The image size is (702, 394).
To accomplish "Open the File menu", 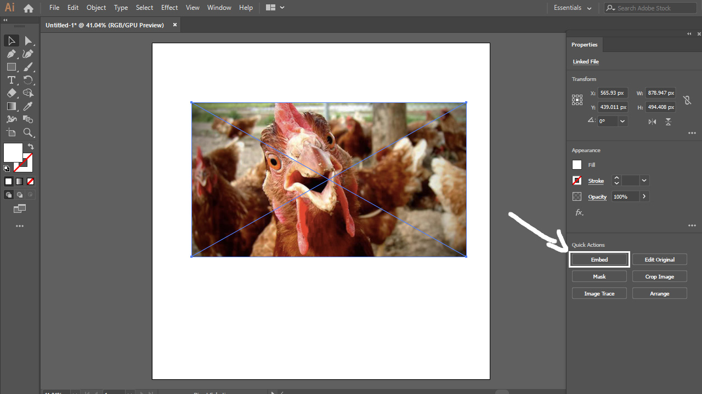I will coord(54,8).
